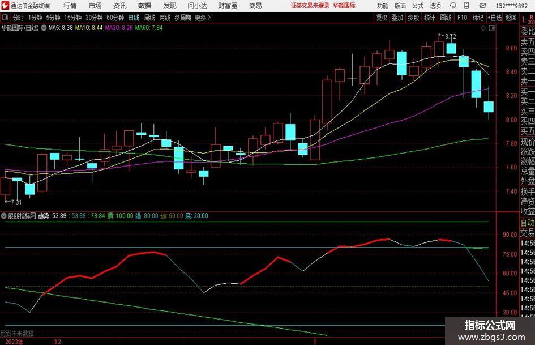
Task: Click the 2023年 date axis label
Action: point(14,342)
